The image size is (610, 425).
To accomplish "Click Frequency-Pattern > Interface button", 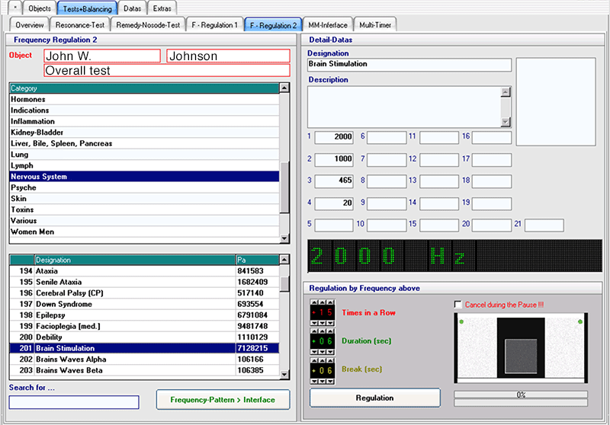I will [x=223, y=400].
